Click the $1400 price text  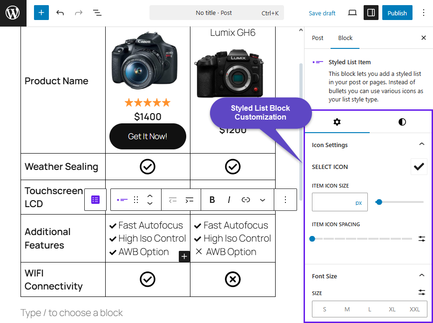pos(148,117)
